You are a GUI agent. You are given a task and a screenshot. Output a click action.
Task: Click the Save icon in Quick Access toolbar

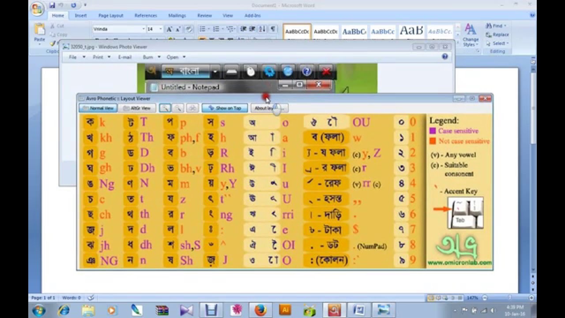[52, 5]
